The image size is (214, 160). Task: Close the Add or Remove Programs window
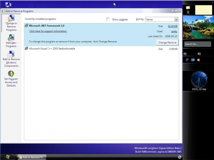(x=179, y=11)
